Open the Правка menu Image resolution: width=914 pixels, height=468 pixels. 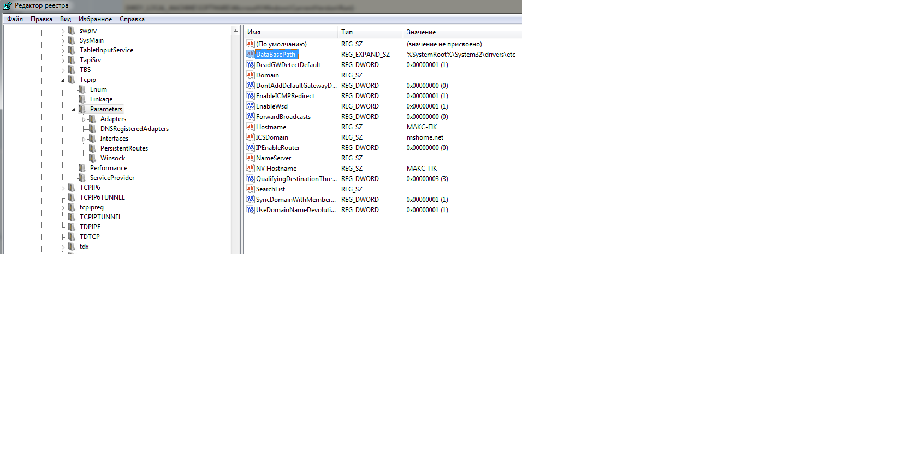pyautogui.click(x=41, y=19)
